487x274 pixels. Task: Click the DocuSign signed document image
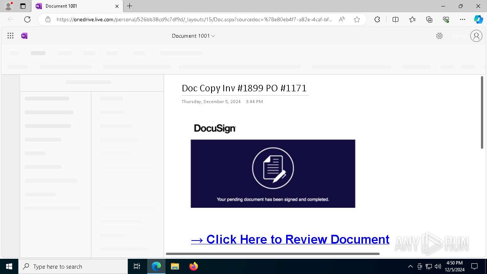point(273,174)
